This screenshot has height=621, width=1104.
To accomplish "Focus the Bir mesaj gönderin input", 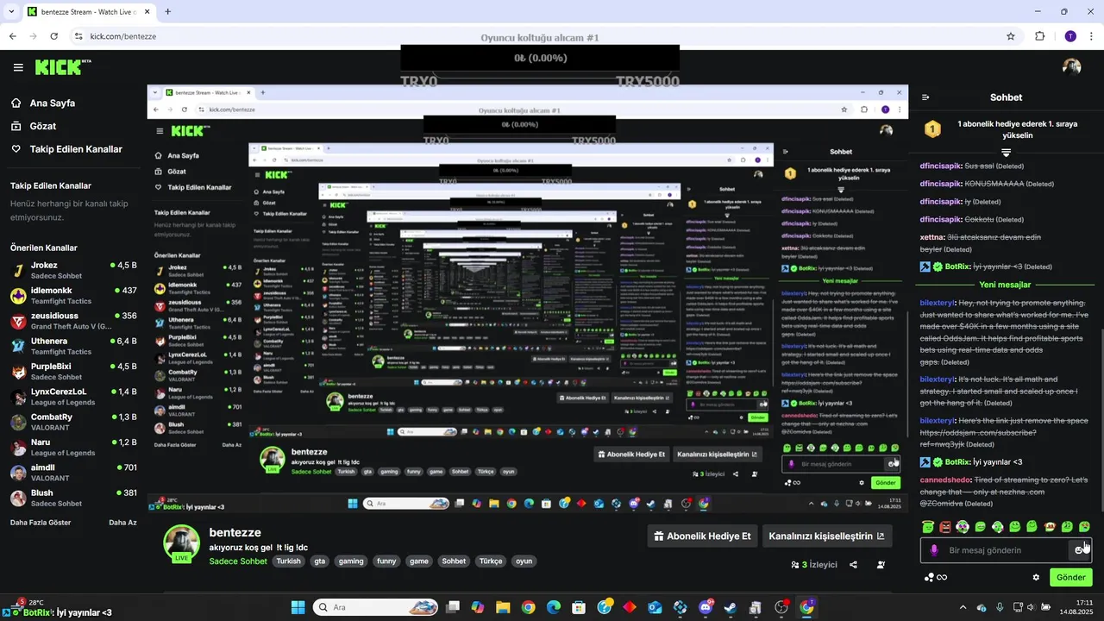I will [1005, 550].
